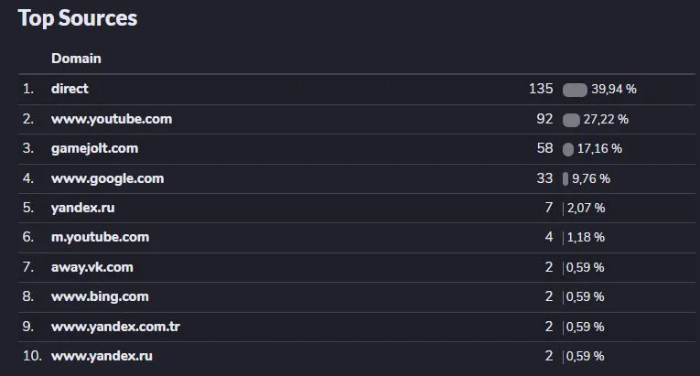Select the www.google.com domain
Image resolution: width=700 pixels, height=376 pixels.
108,178
